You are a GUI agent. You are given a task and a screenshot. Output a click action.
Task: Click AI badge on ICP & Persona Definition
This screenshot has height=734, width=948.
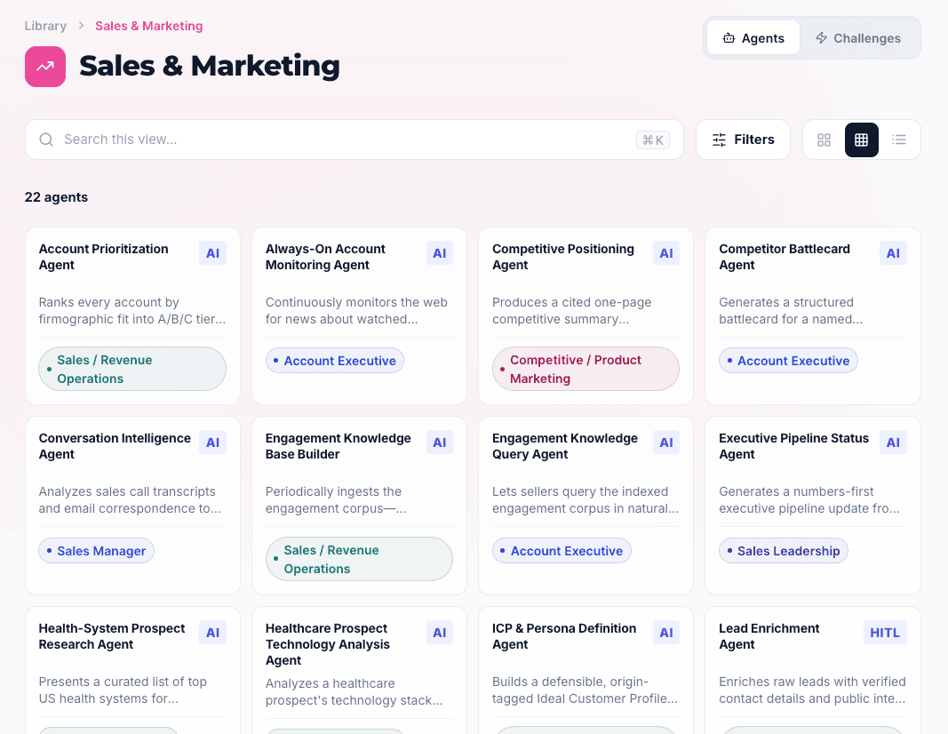tap(666, 633)
